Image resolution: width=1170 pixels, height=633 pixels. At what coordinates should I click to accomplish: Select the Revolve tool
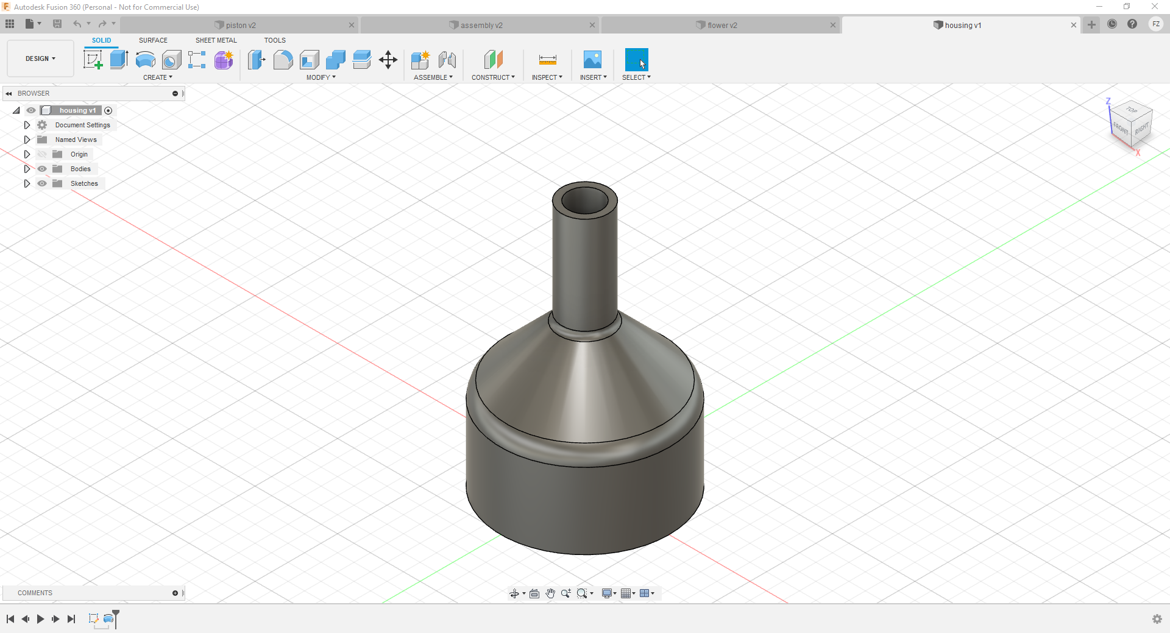(145, 60)
